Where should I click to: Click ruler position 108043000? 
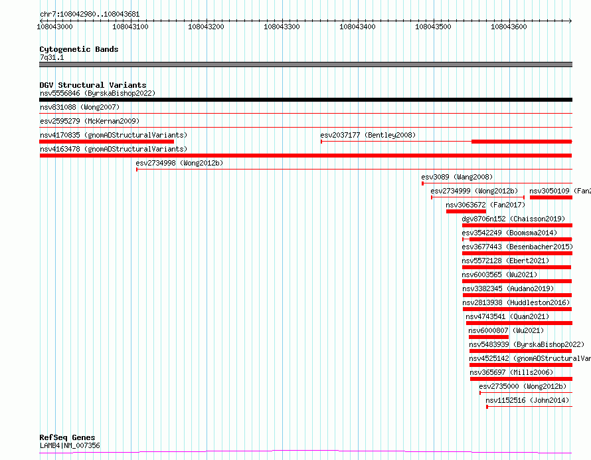[54, 27]
